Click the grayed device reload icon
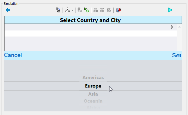 [80, 10]
